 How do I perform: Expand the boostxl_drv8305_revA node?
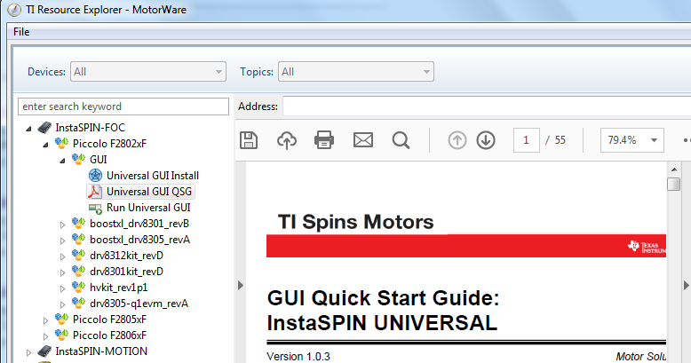point(62,241)
